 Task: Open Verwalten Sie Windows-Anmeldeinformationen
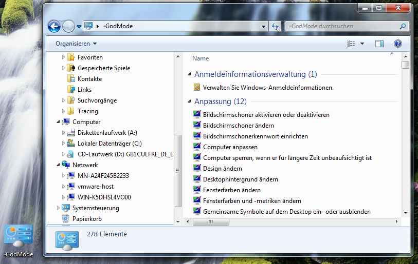coord(268,88)
